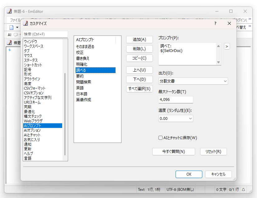Click the blue back arrow in editor

tap(10, 50)
